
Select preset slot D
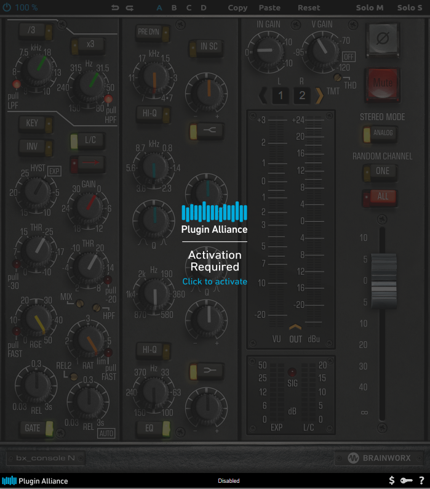[204, 8]
